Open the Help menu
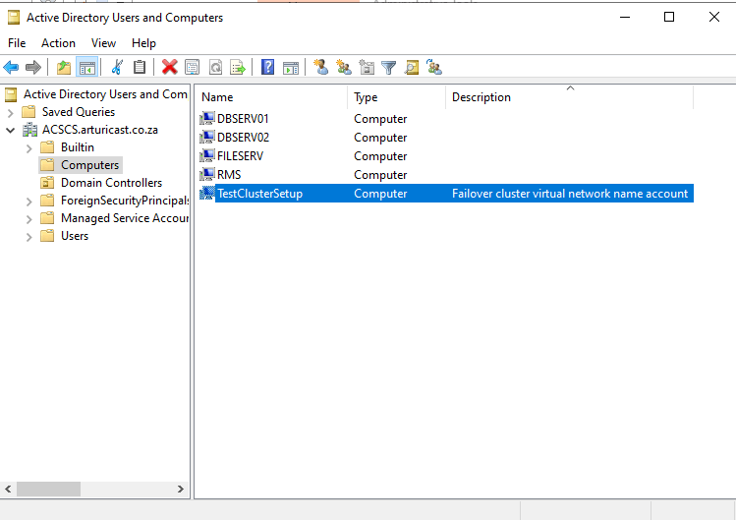The width and height of the screenshot is (736, 520). coord(143,43)
